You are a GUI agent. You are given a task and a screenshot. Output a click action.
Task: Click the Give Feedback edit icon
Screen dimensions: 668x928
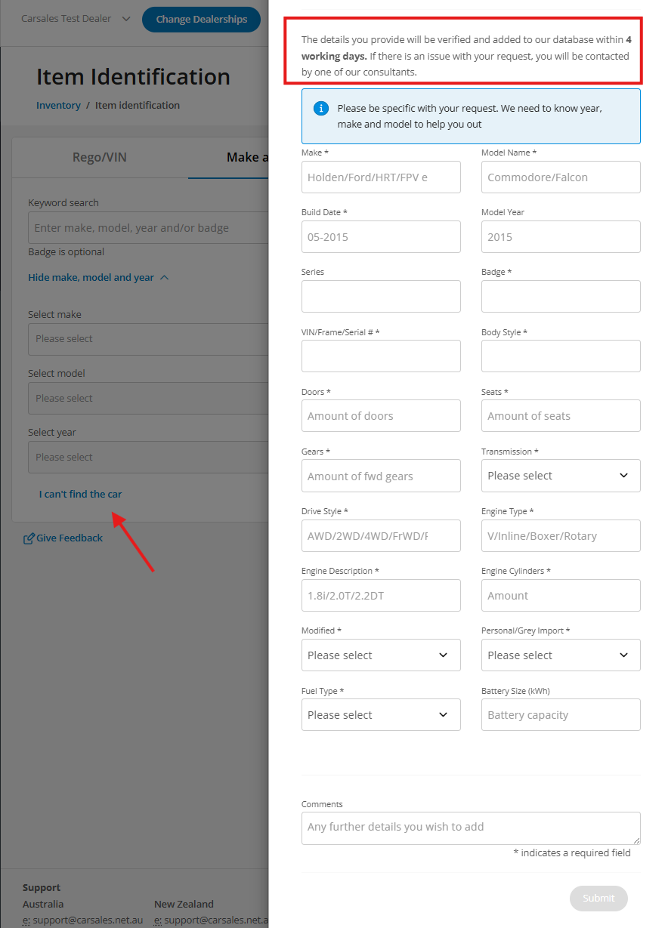click(29, 538)
